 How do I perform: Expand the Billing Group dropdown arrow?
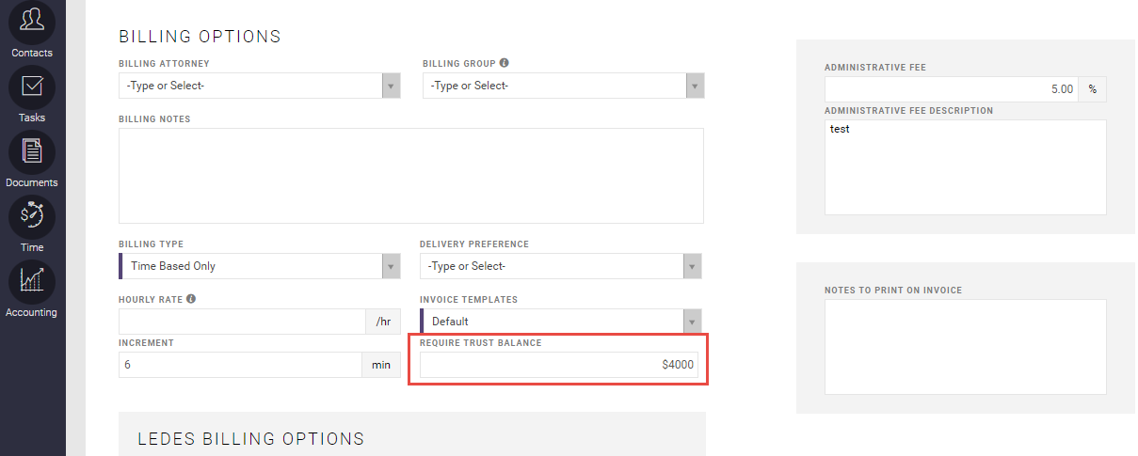pyautogui.click(x=695, y=86)
